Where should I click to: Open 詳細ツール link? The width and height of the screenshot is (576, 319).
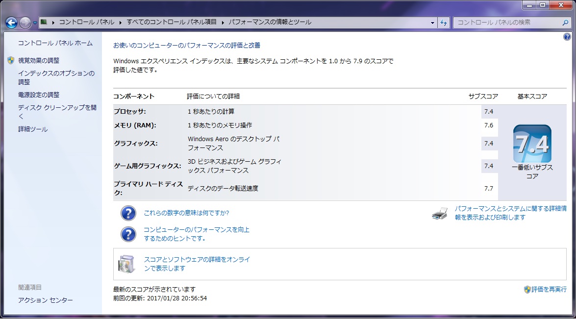pos(33,129)
